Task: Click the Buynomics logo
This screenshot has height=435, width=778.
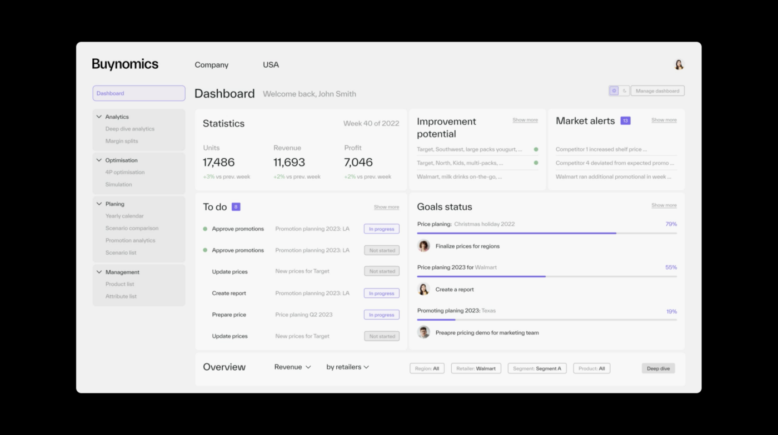Action: tap(125, 64)
